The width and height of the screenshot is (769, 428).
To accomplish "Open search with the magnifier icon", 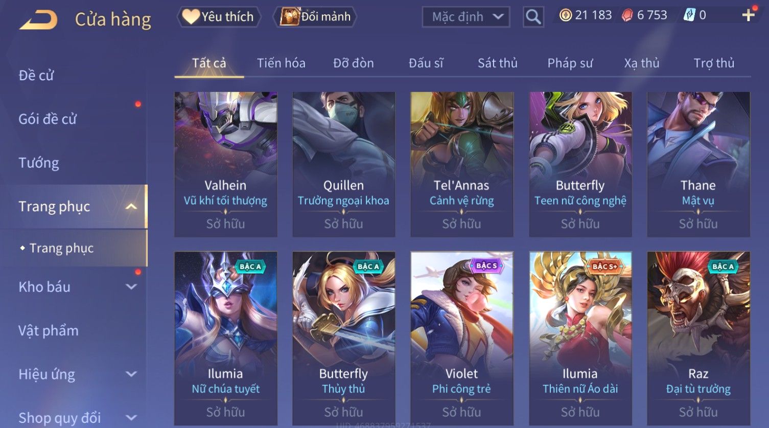I will 533,17.
